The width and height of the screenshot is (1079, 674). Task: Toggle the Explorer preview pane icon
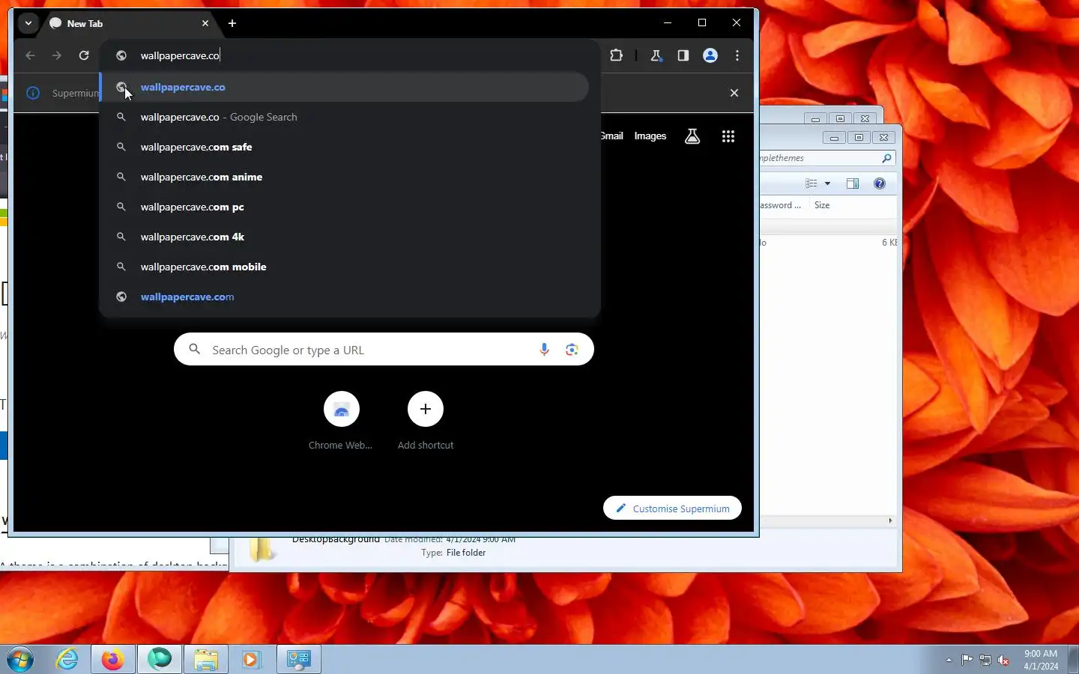853,183
